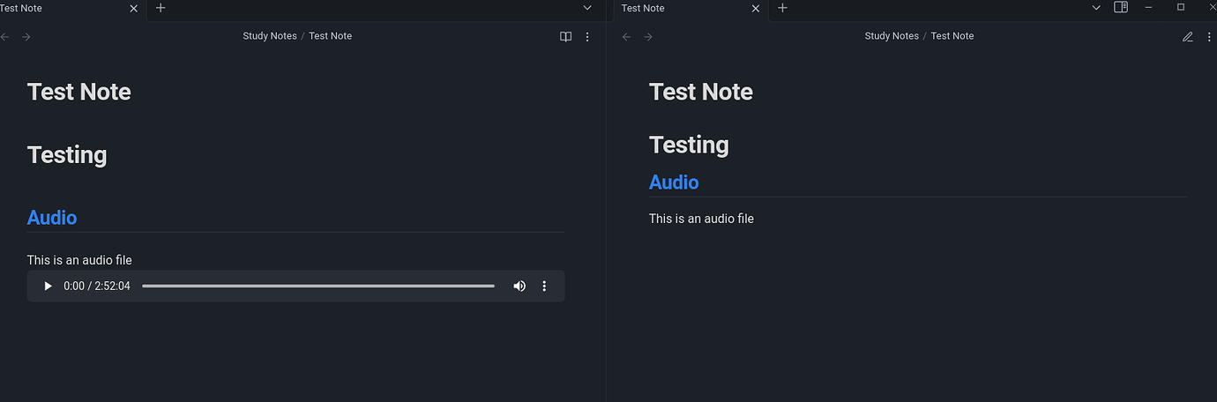Viewport: 1217px width, 402px height.
Task: Click the Test Note title in right pane
Action: tap(701, 92)
